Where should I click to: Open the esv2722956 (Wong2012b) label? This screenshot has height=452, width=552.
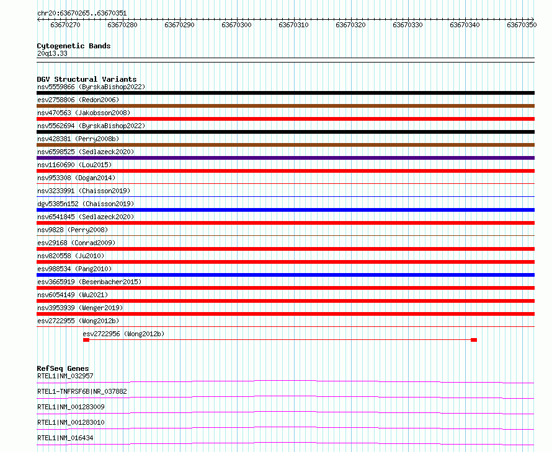(123, 334)
